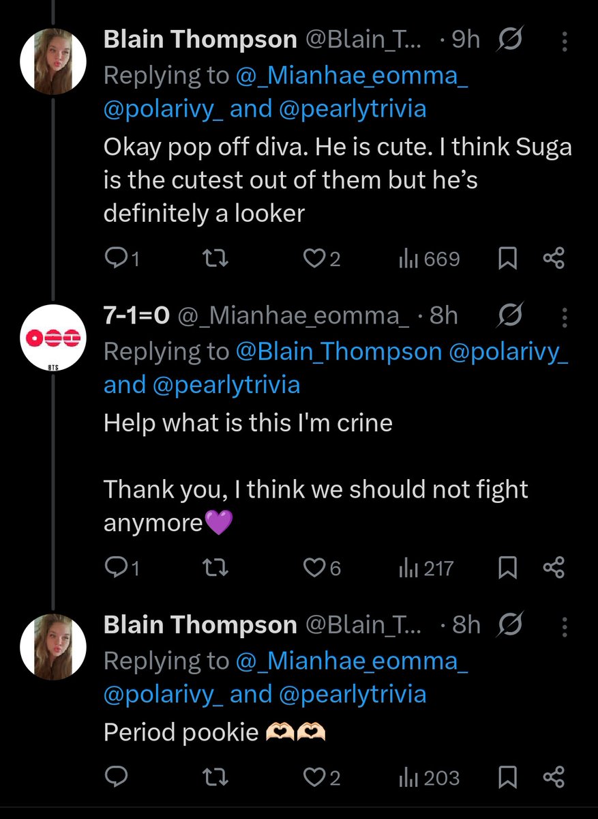Retweet the 'Okay pop off diva' tweet

217,259
